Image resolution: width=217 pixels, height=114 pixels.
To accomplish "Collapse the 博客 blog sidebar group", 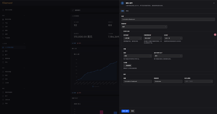I will click(24, 89).
